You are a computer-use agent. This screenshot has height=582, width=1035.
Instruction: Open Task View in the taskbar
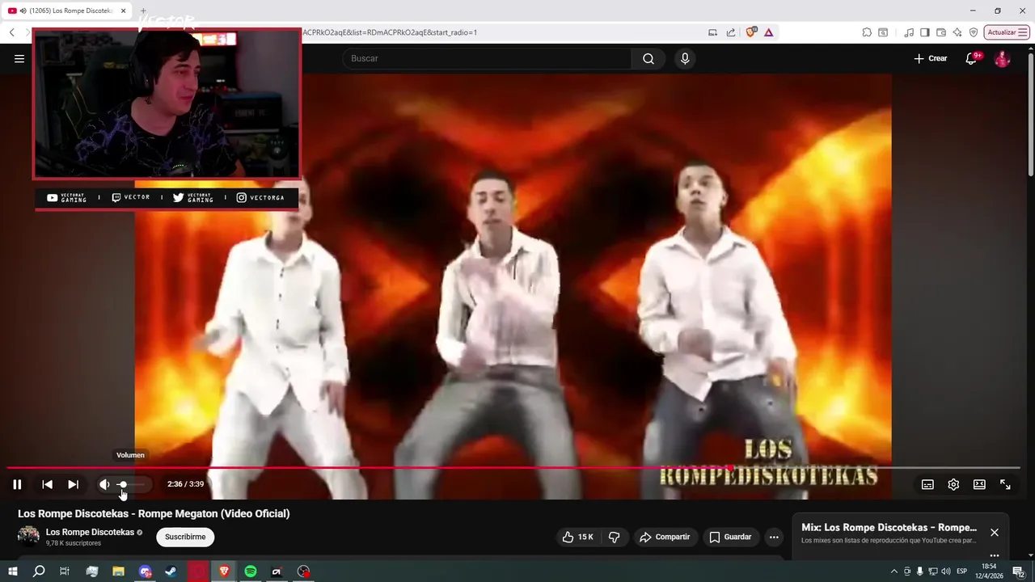(x=65, y=571)
